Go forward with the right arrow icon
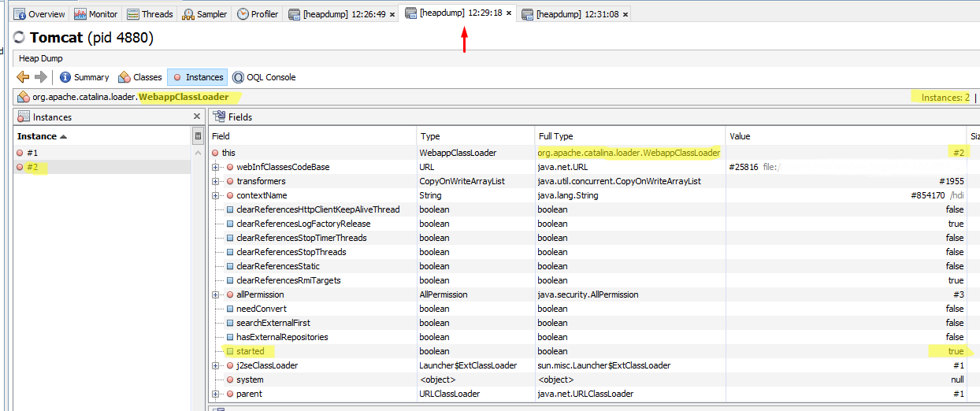The width and height of the screenshot is (980, 411). [41, 77]
